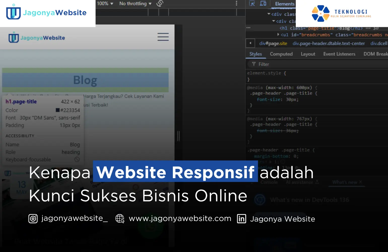
Task: Click the breadcrumb scroll-left arrow
Action: tap(250, 43)
